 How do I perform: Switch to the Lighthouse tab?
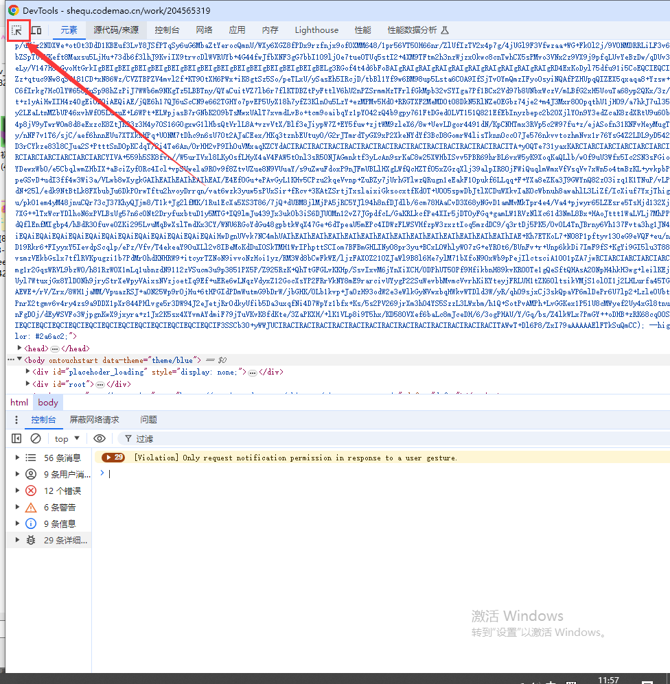316,30
